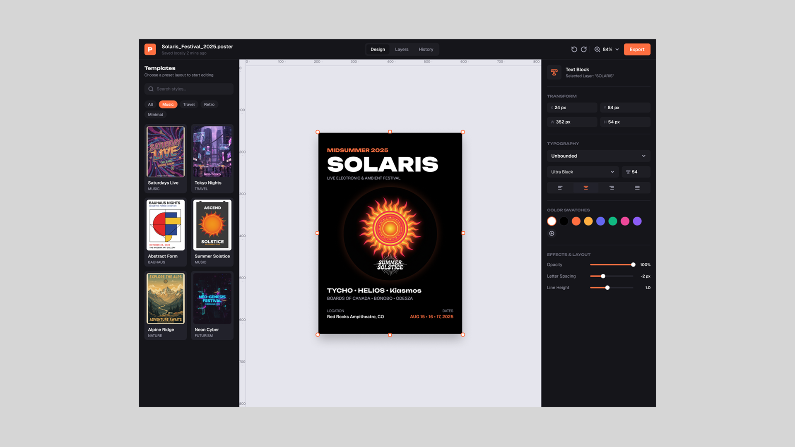Switch to the Design tab
The width and height of the screenshot is (795, 447).
[378, 49]
